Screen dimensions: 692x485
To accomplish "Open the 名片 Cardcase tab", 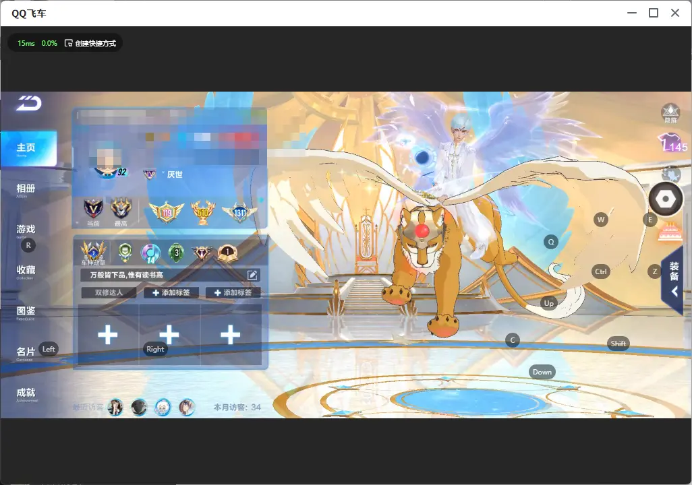I will (x=25, y=353).
